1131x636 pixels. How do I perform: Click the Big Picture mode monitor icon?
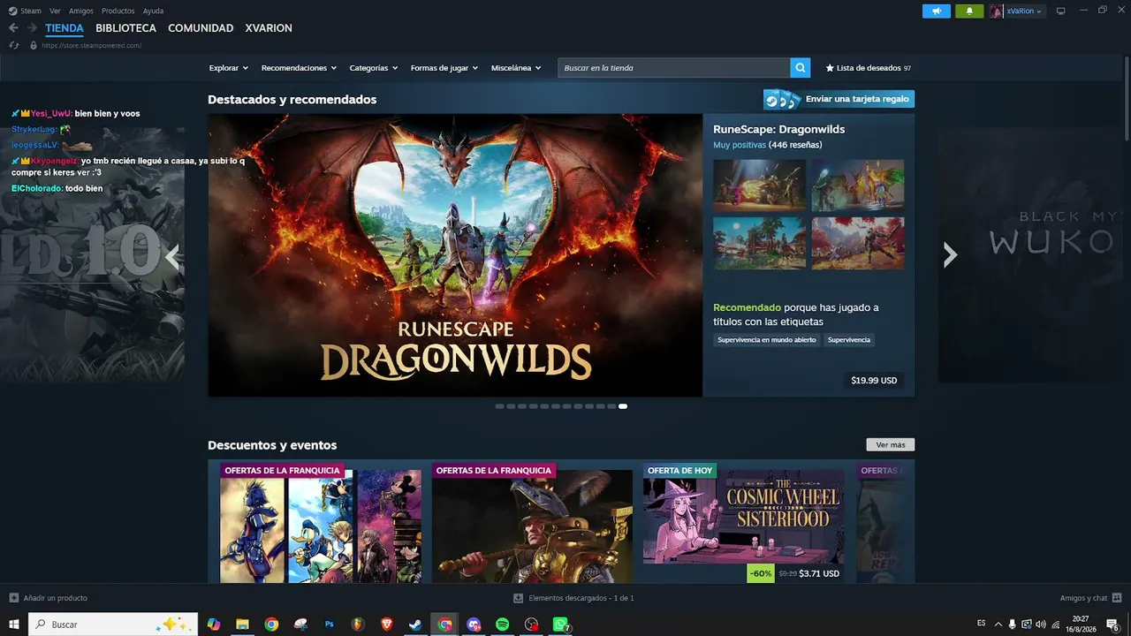tap(1060, 11)
